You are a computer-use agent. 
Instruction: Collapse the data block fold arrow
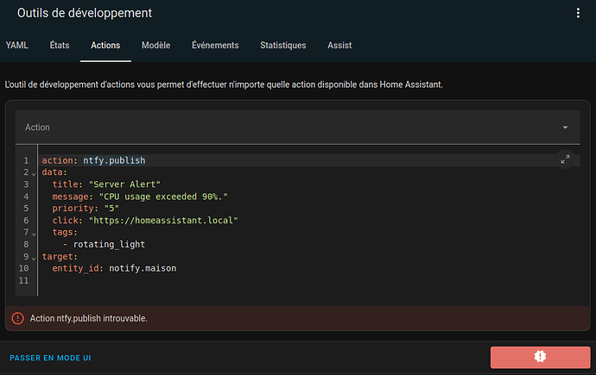[34, 173]
